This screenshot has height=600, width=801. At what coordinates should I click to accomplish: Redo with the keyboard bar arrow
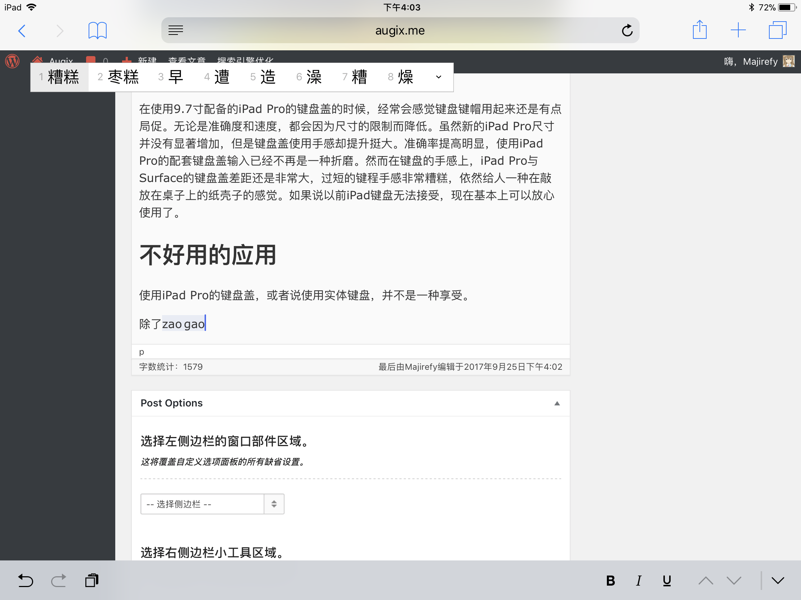(58, 581)
